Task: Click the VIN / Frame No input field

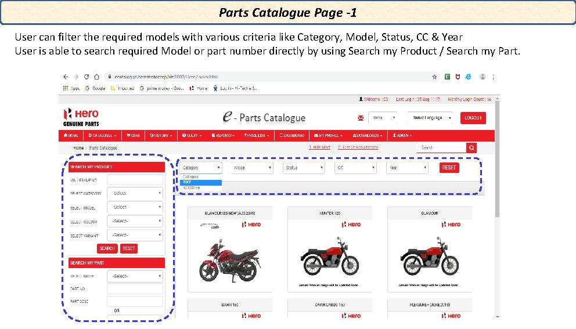Action: tap(135, 180)
